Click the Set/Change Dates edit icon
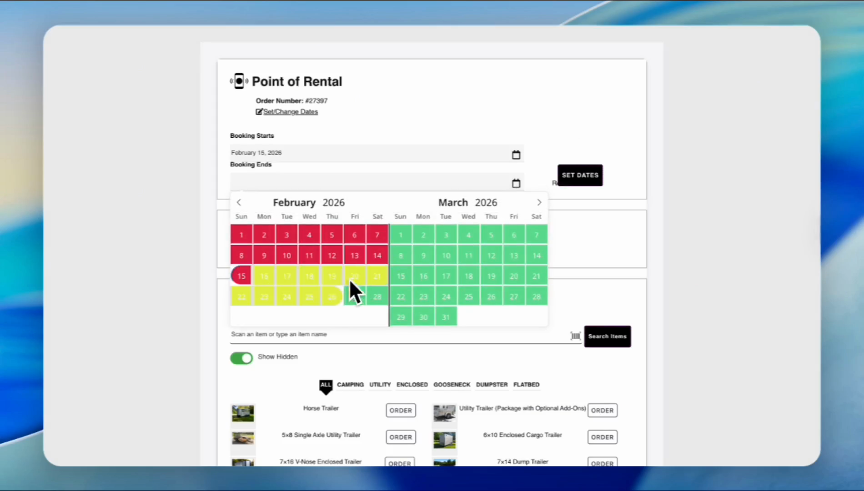Image resolution: width=864 pixels, height=491 pixels. coord(259,112)
